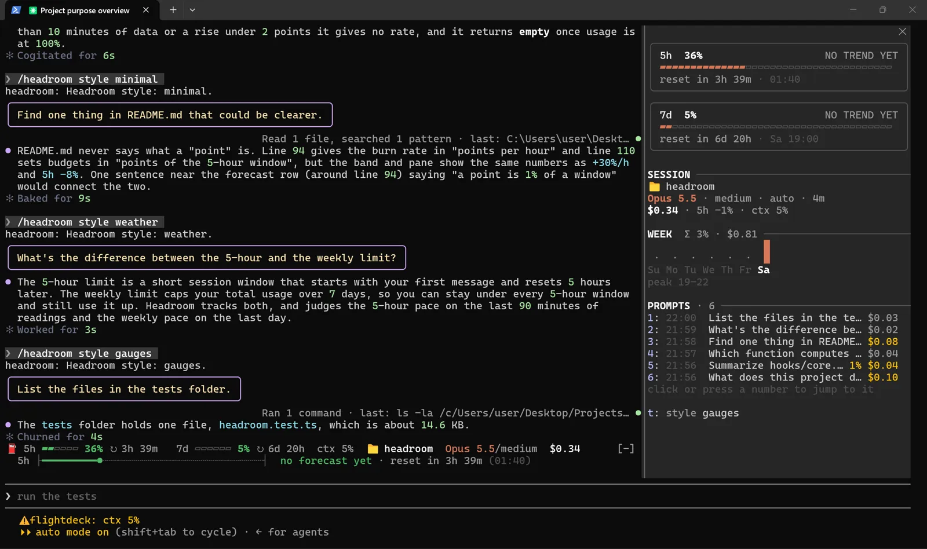This screenshot has height=549, width=927.
Task: Click the 'Find one thing in README.md' prompt box
Action: 170,115
